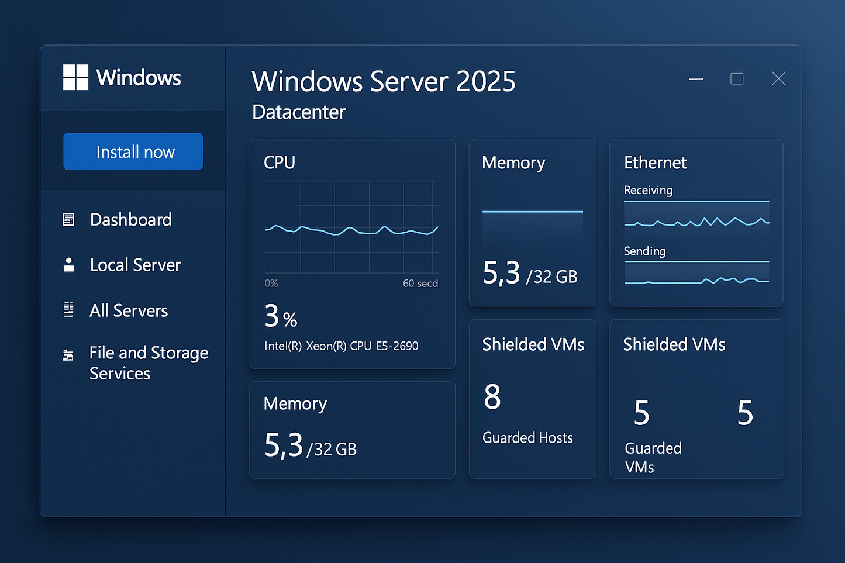
Task: Open the File and Storage Services label
Action: click(x=149, y=363)
